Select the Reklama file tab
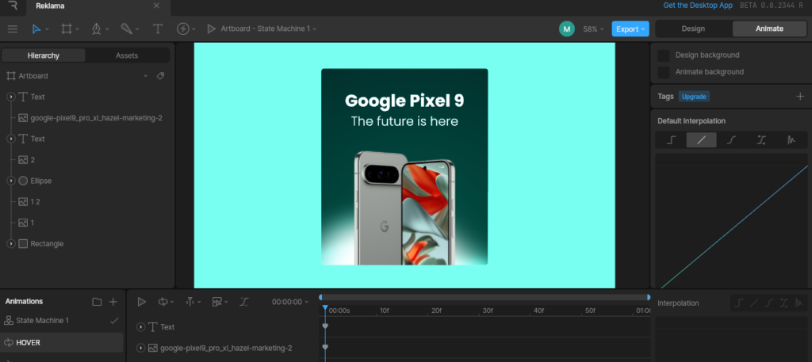 click(x=50, y=6)
